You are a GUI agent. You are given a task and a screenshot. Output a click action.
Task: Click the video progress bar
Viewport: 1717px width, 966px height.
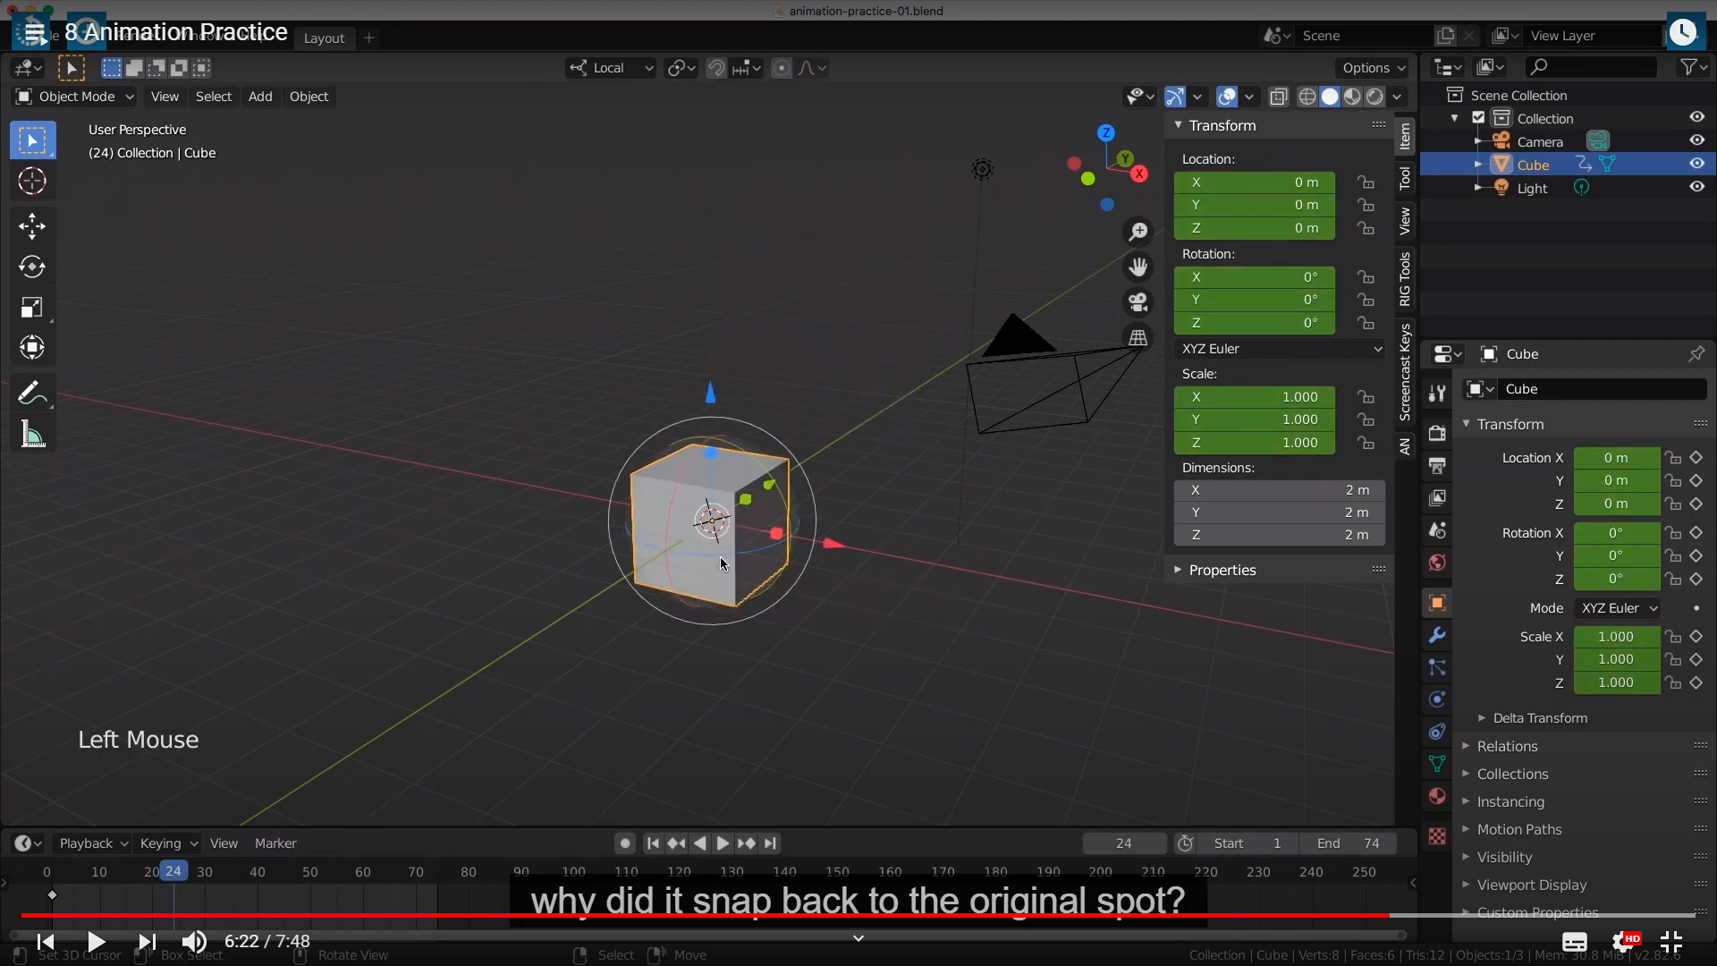coord(858,915)
